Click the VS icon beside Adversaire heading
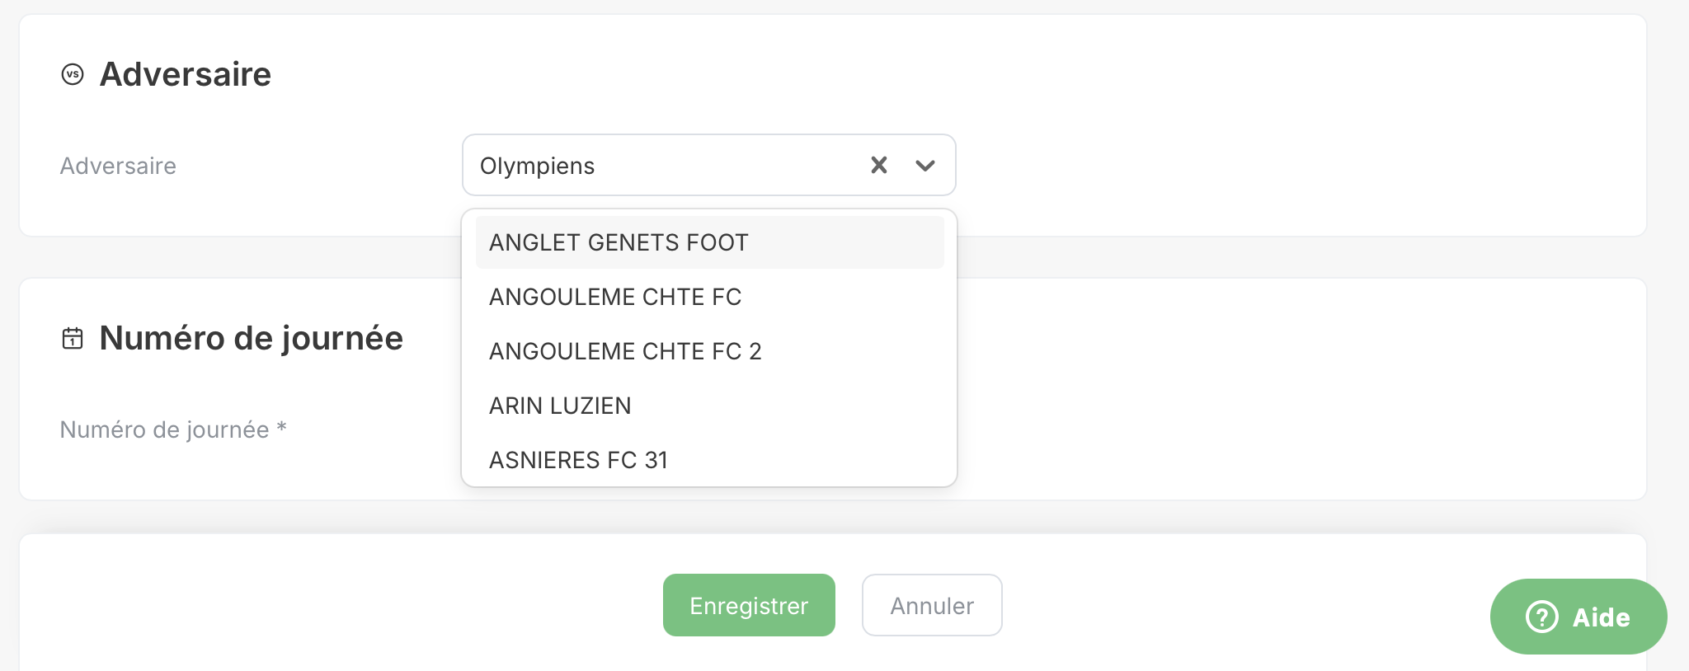 point(73,75)
